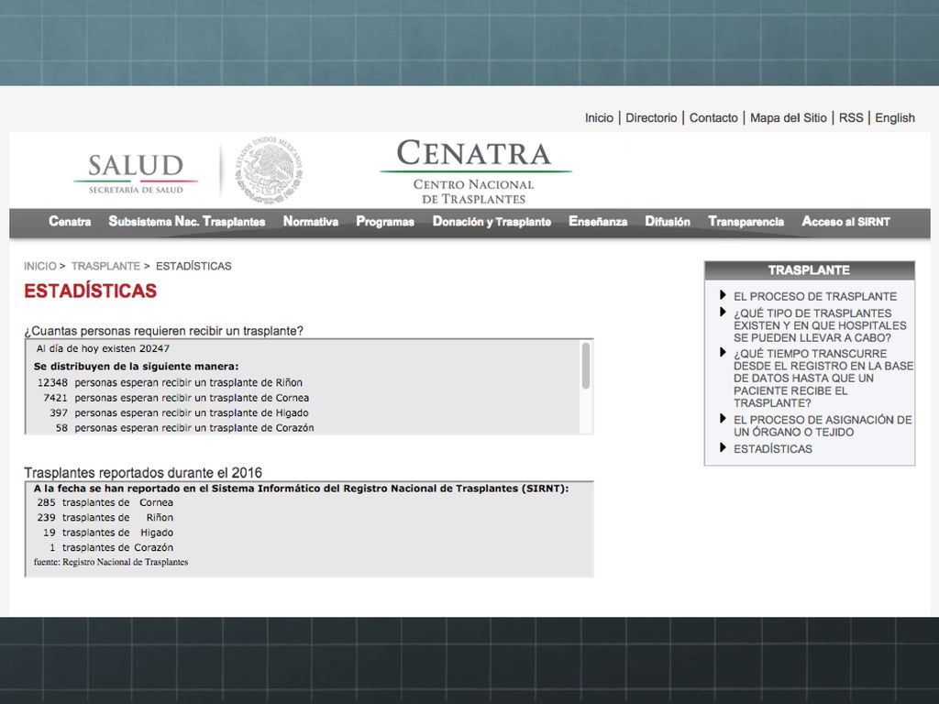Switch site language to English

[x=895, y=118]
